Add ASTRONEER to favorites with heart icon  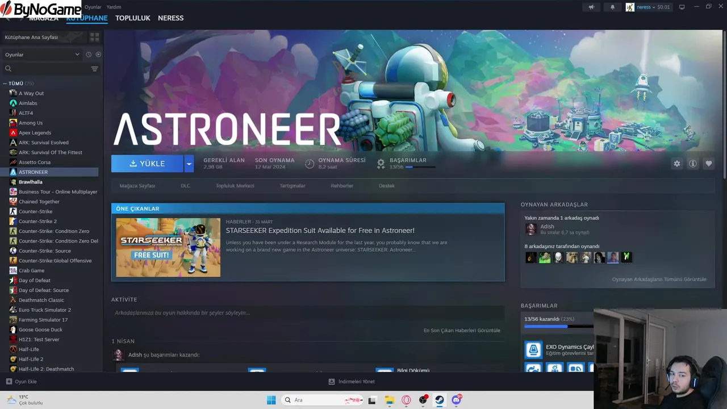708,164
